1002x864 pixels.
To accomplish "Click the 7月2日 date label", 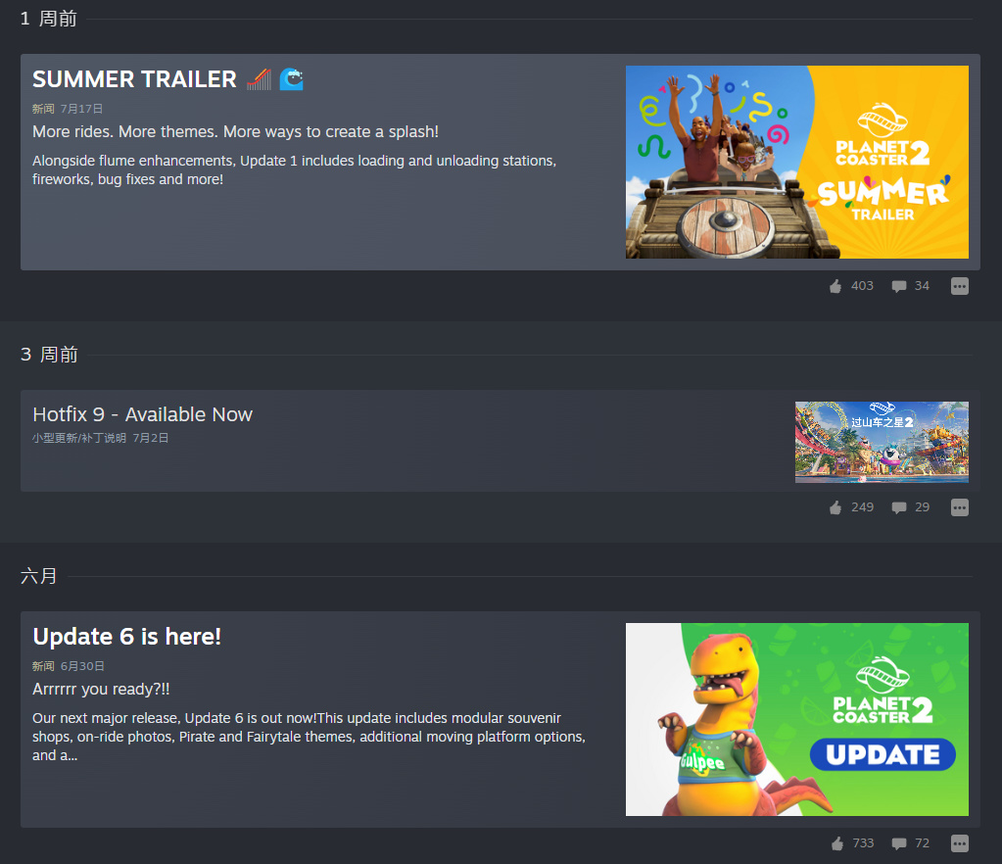I will pos(150,438).
